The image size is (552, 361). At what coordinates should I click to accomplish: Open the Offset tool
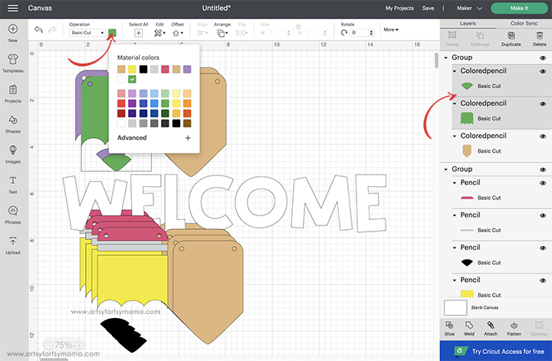tap(177, 33)
